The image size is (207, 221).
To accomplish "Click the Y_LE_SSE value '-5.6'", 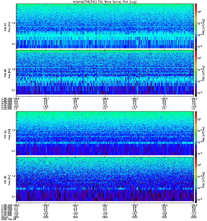I will click(16, 107).
